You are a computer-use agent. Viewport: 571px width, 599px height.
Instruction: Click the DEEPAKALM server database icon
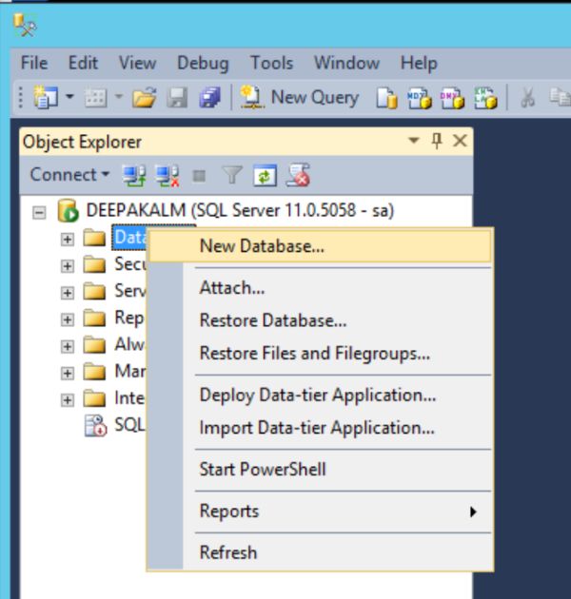69,210
